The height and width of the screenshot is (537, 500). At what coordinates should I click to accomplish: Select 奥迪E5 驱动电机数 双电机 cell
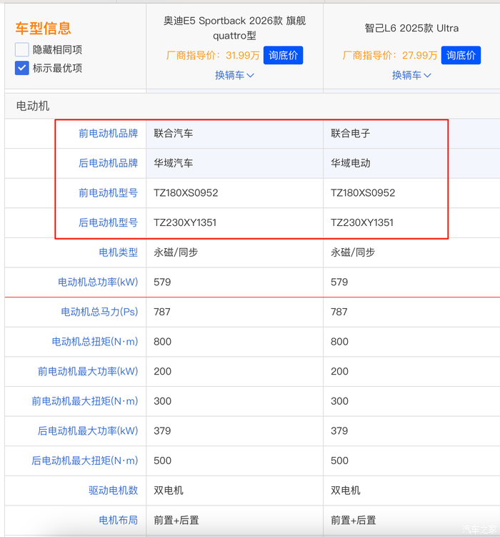click(234, 491)
